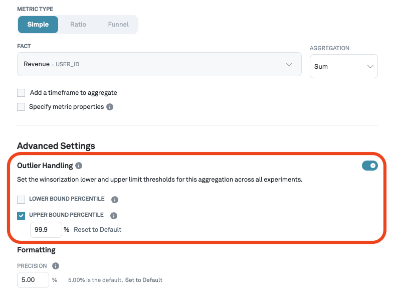Uncheck the Upper Bound Percentile checkbox

pos(21,216)
